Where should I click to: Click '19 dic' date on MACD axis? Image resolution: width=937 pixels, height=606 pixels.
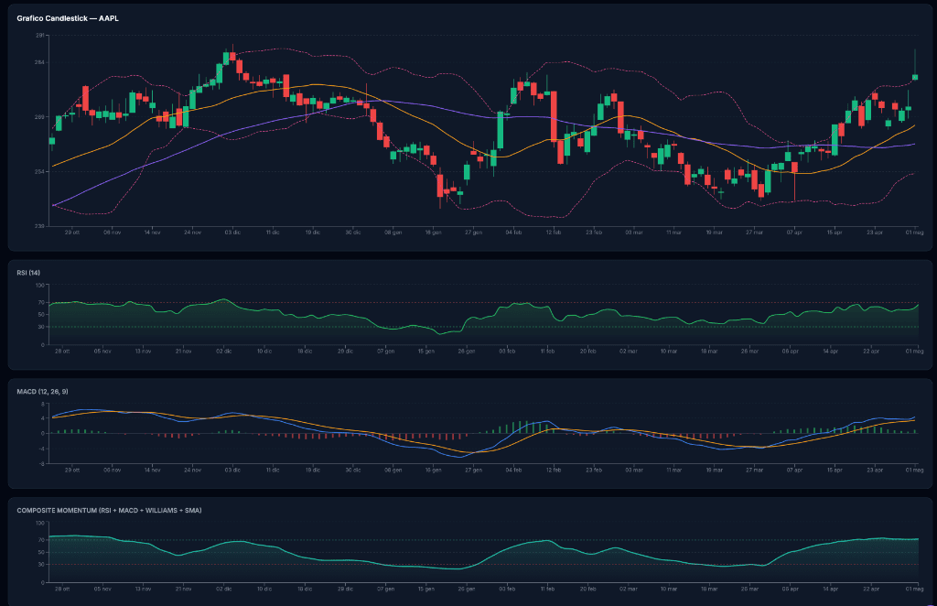[313, 471]
